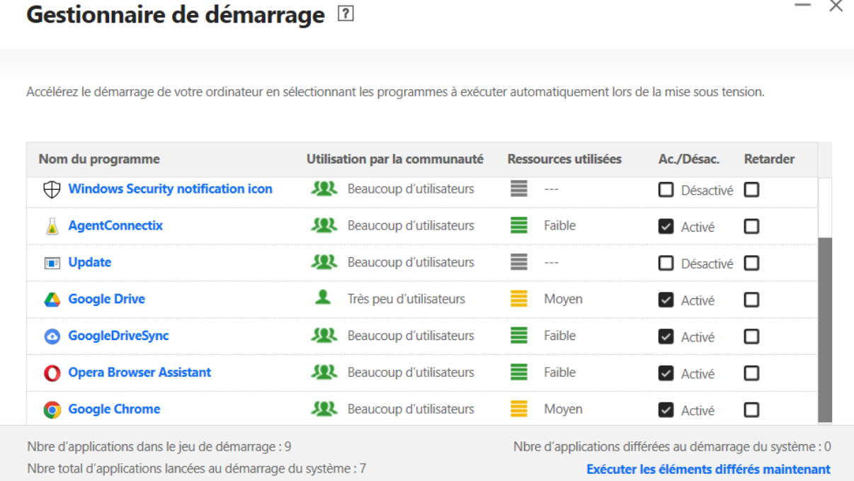Click the Update program icon
854x481 pixels.
(x=50, y=262)
